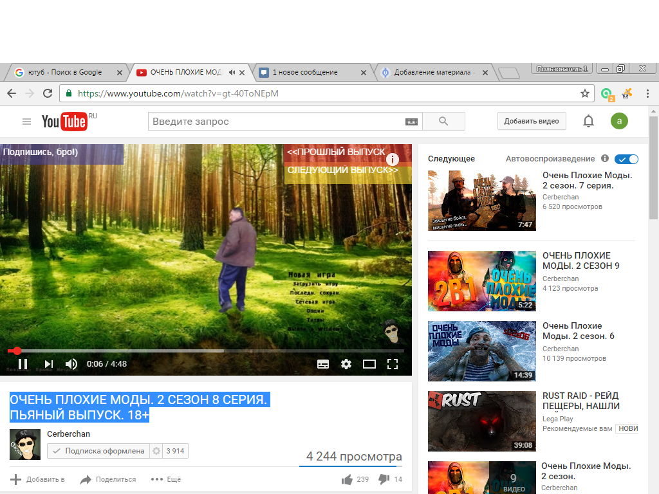This screenshot has height=494, width=659.
Task: Click the search magnifier button
Action: [x=443, y=122]
